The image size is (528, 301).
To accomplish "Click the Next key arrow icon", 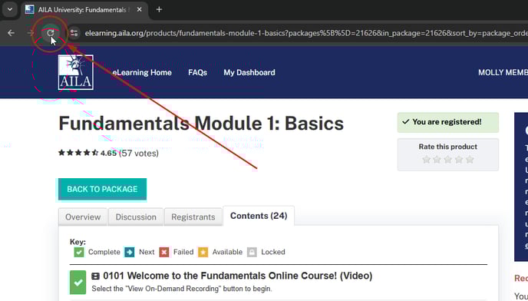I will coord(129,252).
